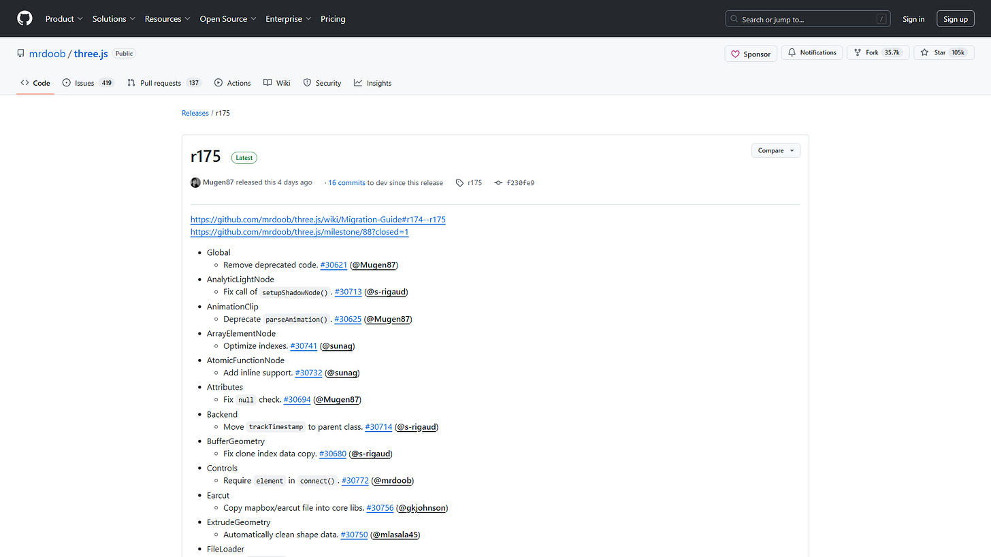Viewport: 991px width, 557px height.
Task: Open pull request #30680
Action: tap(333, 454)
